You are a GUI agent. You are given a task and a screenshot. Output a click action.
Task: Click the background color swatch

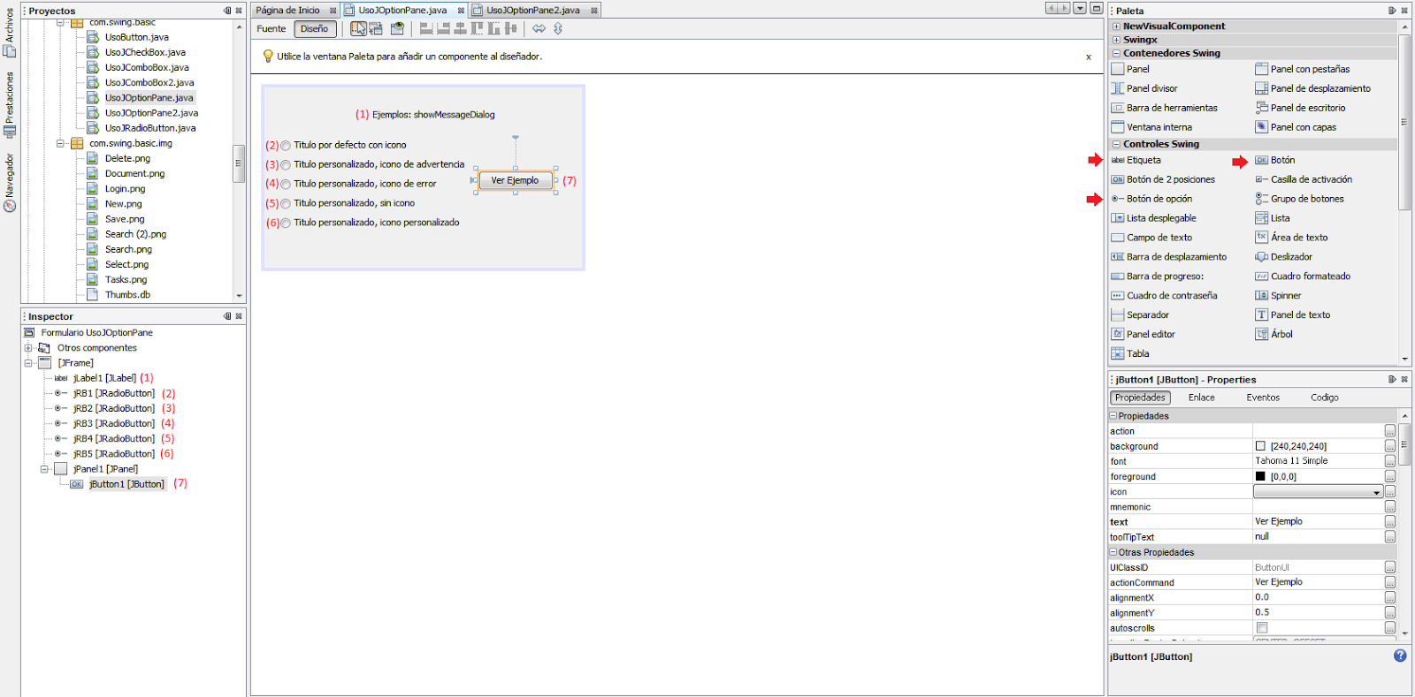pos(1260,446)
